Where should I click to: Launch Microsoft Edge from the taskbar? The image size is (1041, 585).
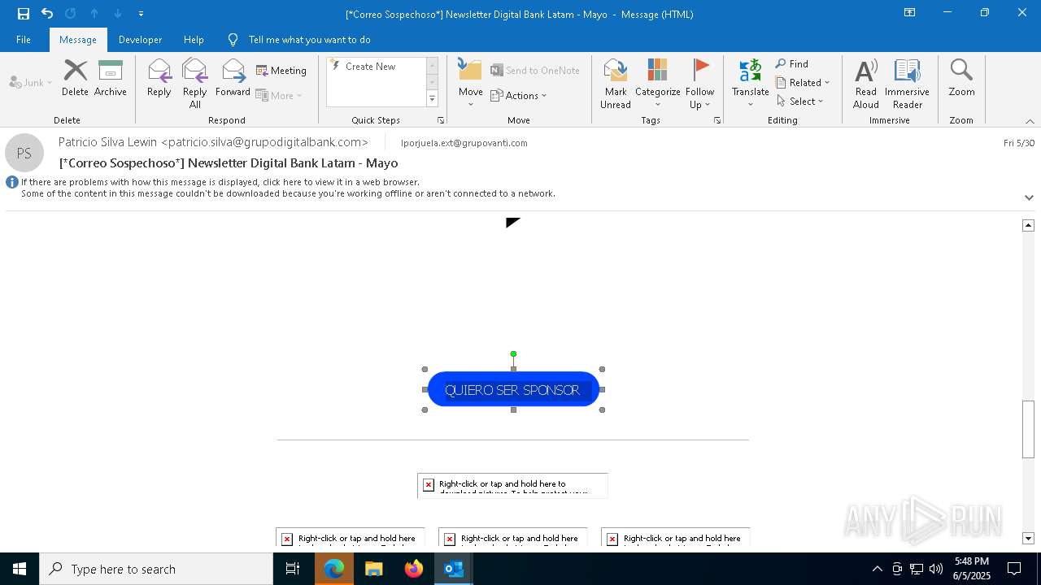333,569
